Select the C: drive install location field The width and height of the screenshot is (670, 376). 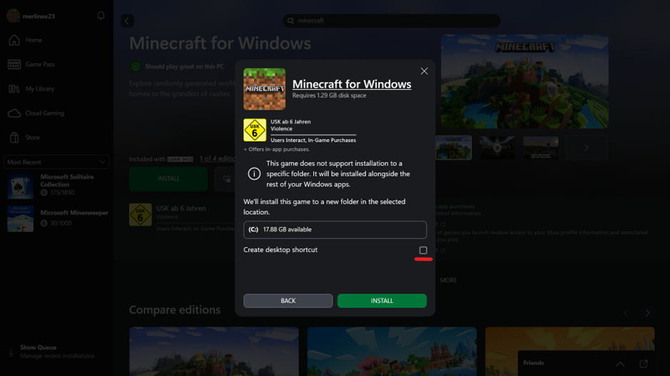click(x=335, y=229)
